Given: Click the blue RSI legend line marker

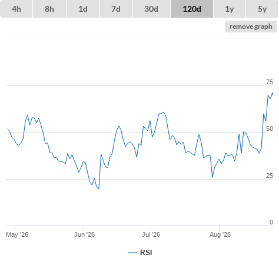Looking at the screenshot, I should click(x=132, y=253).
